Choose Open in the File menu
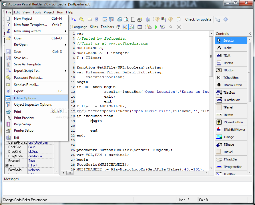Screen dimensions: 255x205 tap(37, 38)
